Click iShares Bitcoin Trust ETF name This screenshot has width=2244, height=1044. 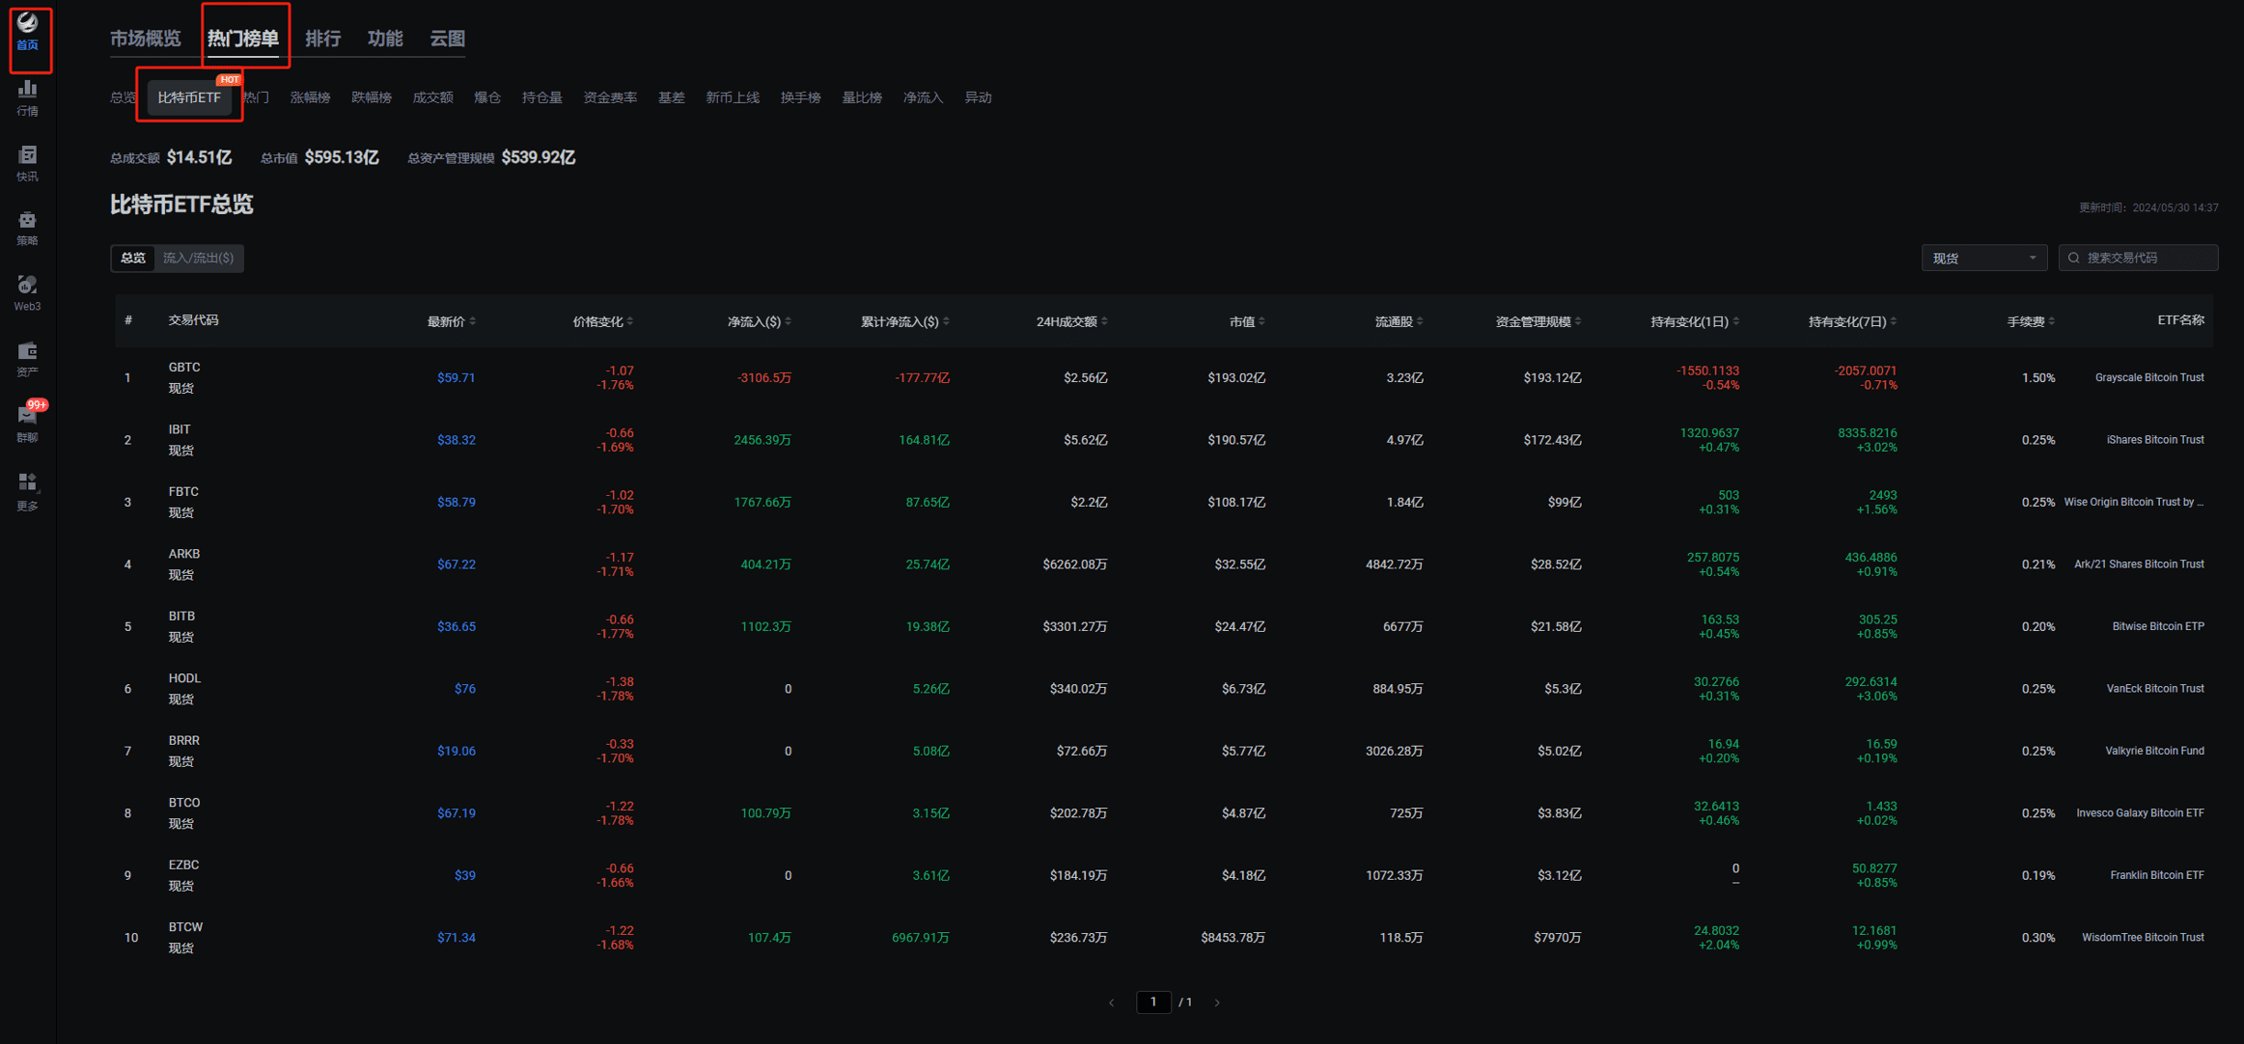point(2155,440)
